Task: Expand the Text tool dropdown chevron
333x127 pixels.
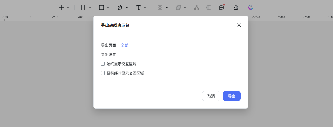Action: click(x=145, y=8)
